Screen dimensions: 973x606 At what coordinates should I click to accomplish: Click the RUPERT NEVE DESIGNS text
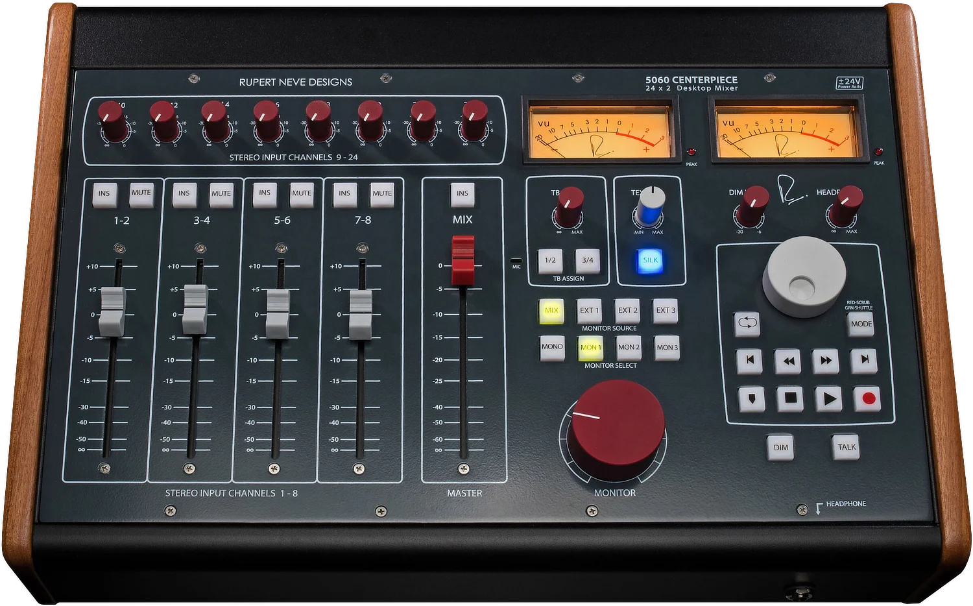(x=296, y=82)
